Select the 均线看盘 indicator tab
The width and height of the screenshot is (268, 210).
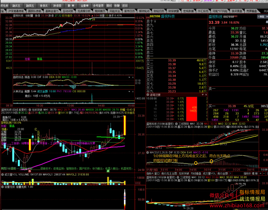196,174
